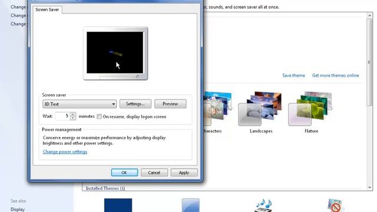Screen dimensions: 377x212
Task: Cancel the Screen Saver Settings dialog
Action: [x=154, y=173]
